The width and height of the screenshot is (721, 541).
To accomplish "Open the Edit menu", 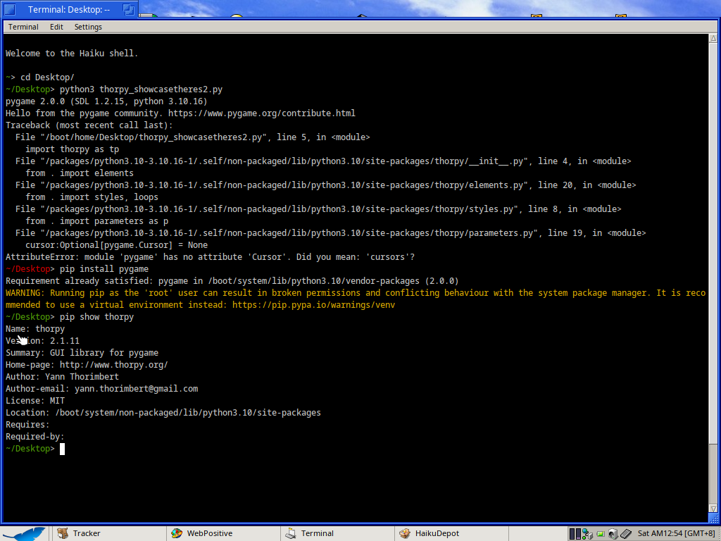I will pos(56,27).
